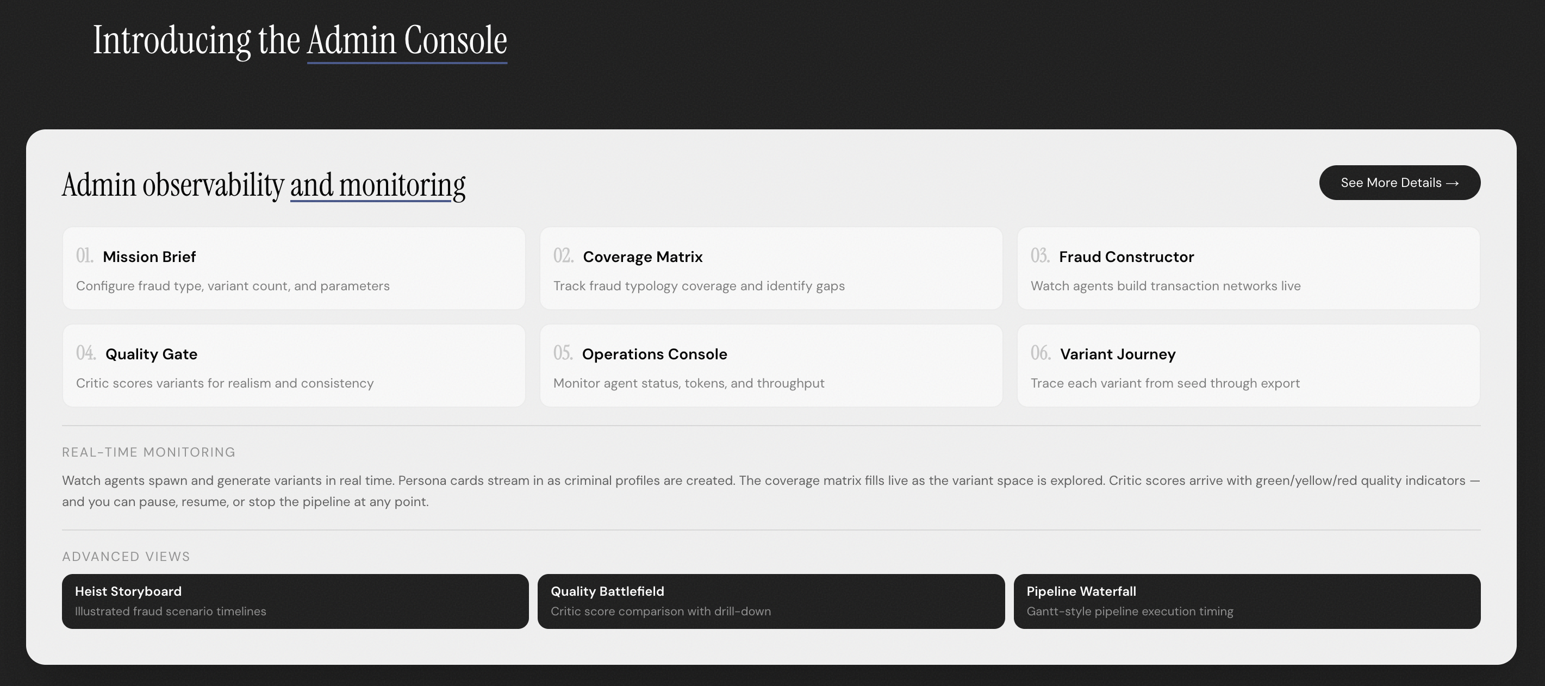Select the Coverage Matrix card

pos(771,269)
